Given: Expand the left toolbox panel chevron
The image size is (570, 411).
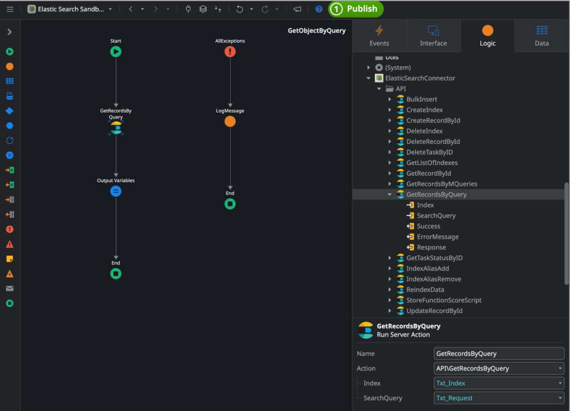Looking at the screenshot, I should [x=10, y=32].
